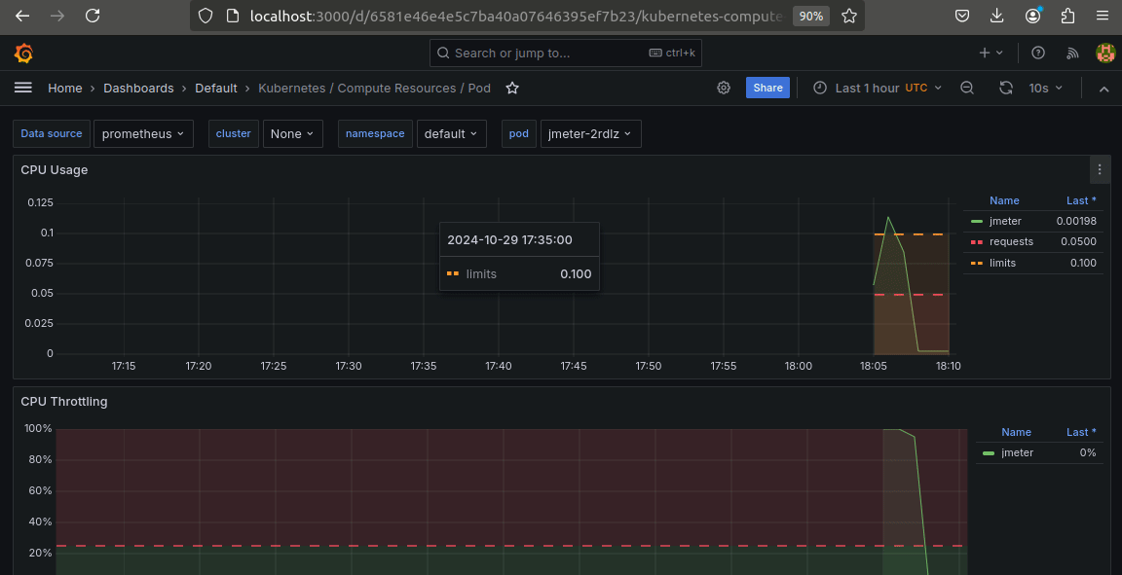Open the prometheus data source dropdown

(x=143, y=134)
